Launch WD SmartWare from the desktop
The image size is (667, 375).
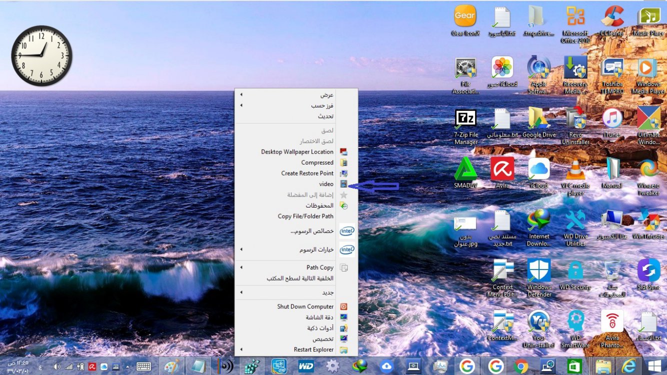tap(575, 329)
